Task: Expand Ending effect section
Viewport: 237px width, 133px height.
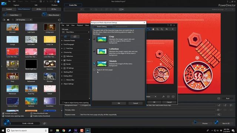Action: 62,76
